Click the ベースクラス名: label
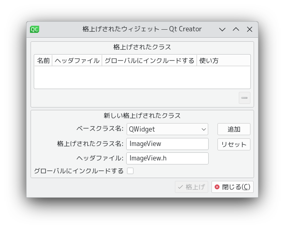The image size is (285, 229). click(x=100, y=129)
